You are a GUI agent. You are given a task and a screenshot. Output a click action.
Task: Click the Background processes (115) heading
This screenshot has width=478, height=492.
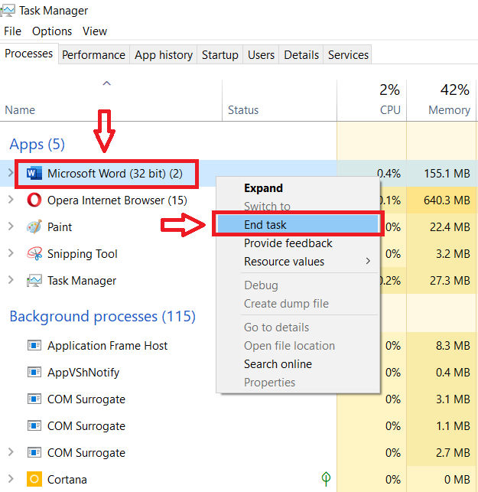click(x=102, y=316)
